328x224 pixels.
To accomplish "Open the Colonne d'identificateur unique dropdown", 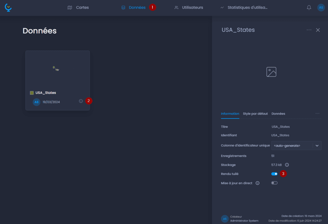I will pyautogui.click(x=296, y=146).
